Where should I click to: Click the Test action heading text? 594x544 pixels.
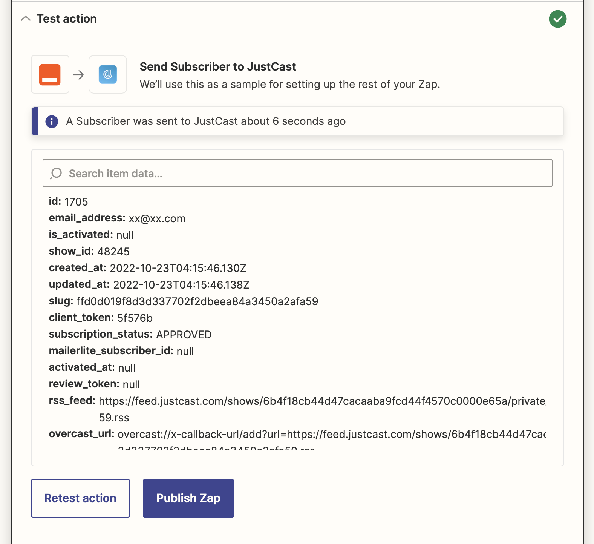pyautogui.click(x=67, y=18)
